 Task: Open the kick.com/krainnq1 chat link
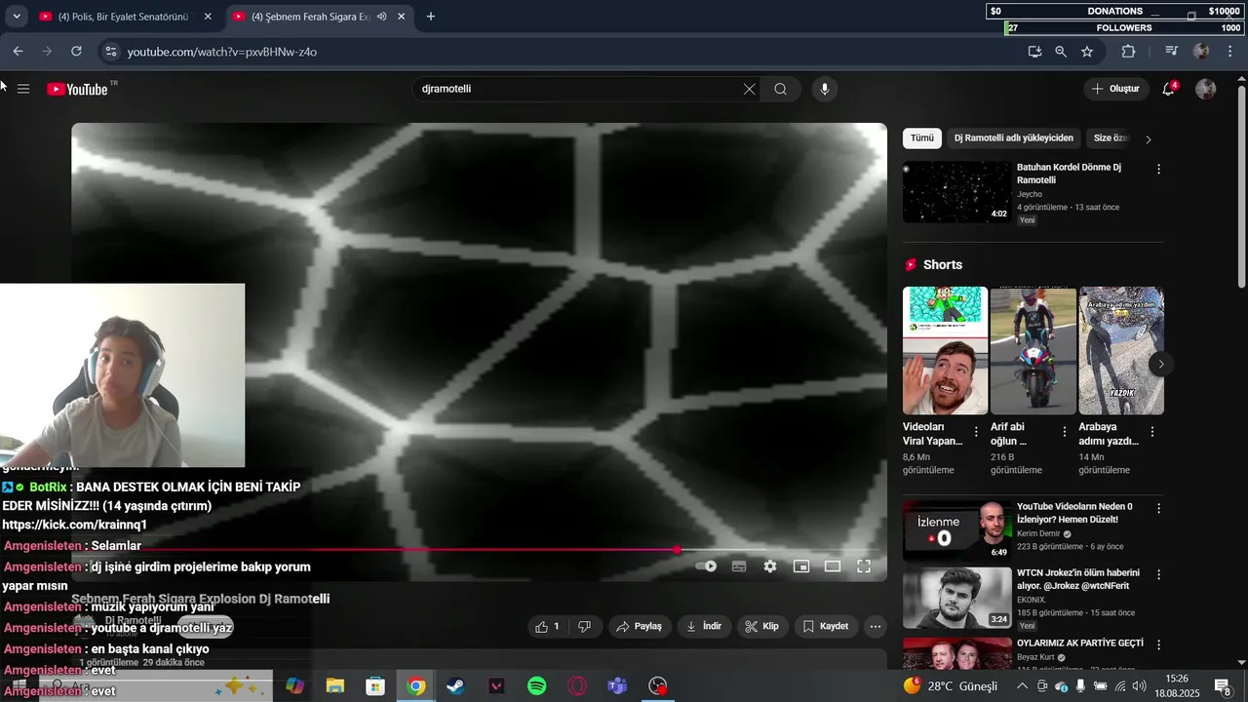tap(75, 525)
